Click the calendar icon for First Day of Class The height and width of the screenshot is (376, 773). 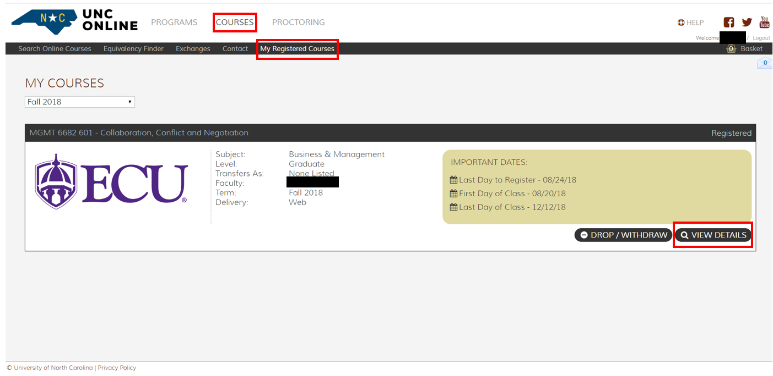tap(454, 193)
